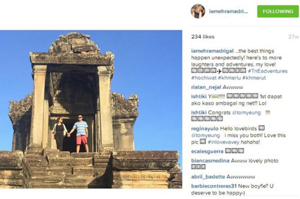Open the iamehramadrigal caption username
Screen dimensions: 300x199
point(212,51)
